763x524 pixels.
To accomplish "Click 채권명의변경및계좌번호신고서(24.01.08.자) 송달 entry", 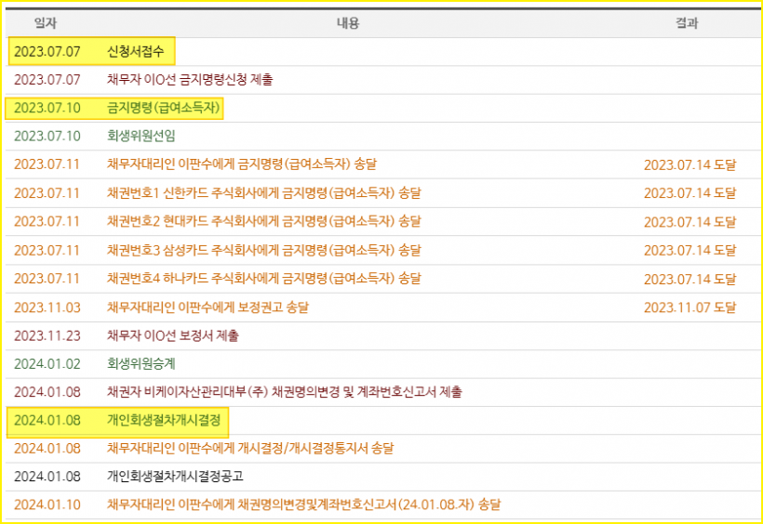I will point(303,504).
